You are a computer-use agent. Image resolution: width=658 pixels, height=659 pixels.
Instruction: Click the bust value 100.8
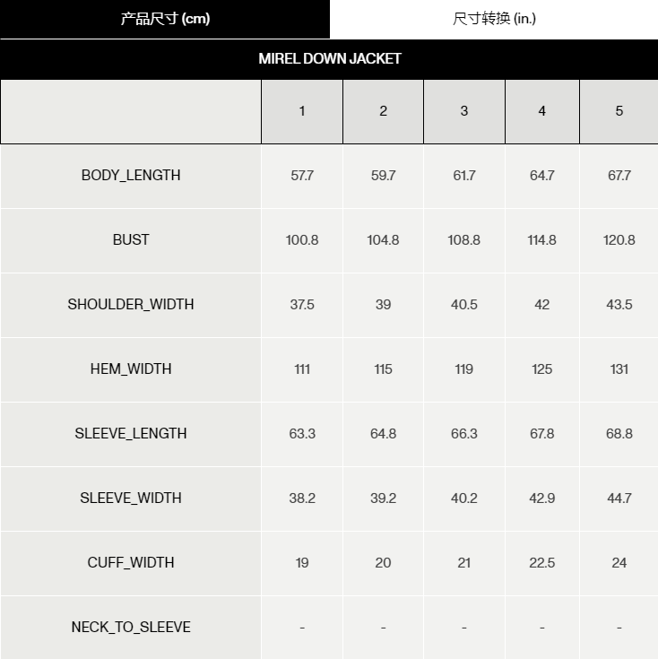pos(302,240)
